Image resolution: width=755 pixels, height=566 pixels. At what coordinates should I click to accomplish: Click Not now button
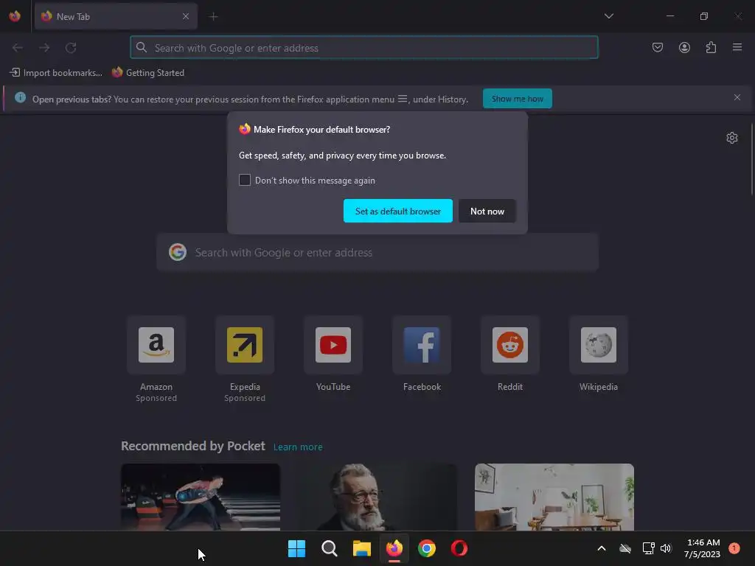pos(487,211)
